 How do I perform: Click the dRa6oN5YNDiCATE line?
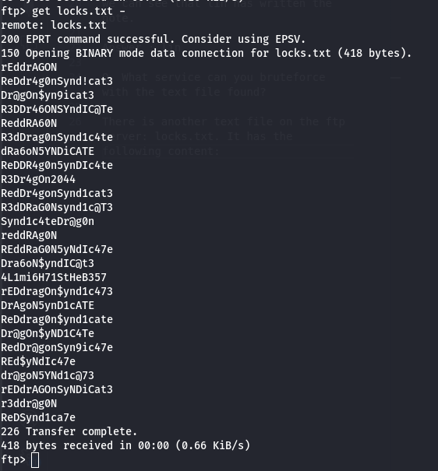coord(48,151)
